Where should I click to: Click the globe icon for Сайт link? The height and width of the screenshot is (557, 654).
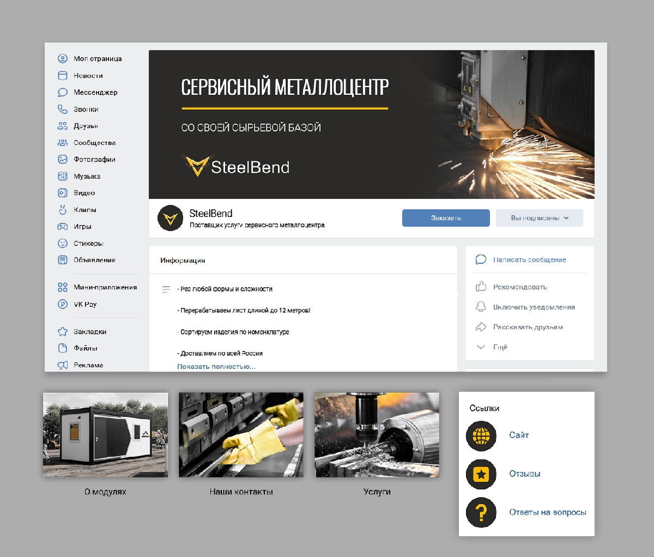point(481,435)
